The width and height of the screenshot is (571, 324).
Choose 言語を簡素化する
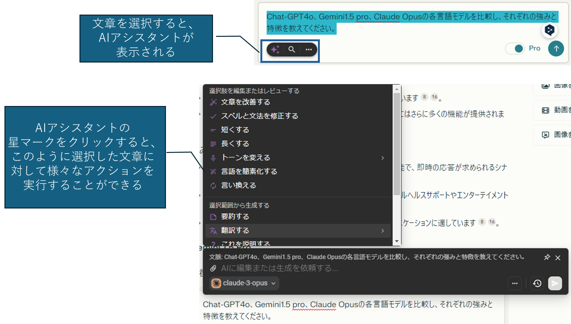[x=298, y=172]
